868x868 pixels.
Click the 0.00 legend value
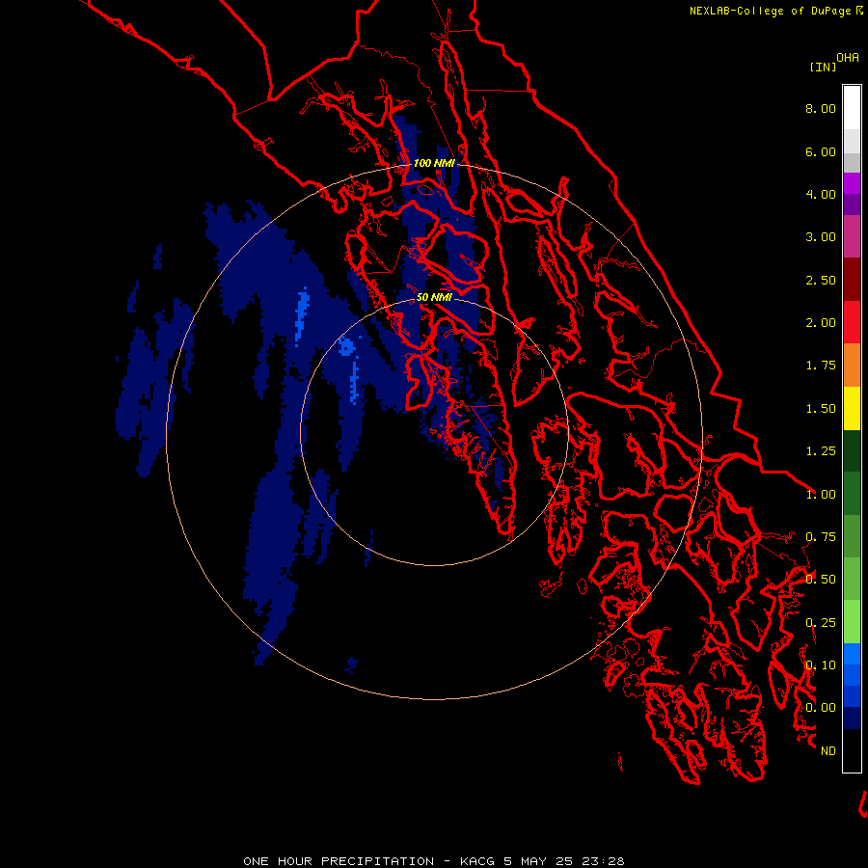821,708
